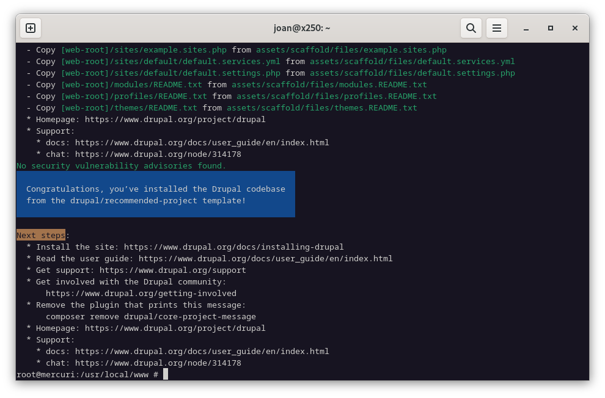The height and width of the screenshot is (398, 605).
Task: Click 'Get involved with the Drupal community:' line
Action: tap(126, 281)
